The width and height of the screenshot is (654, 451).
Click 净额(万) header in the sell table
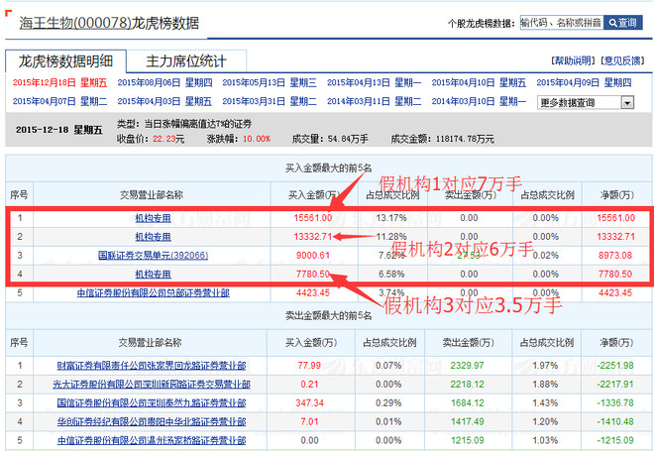pos(616,343)
